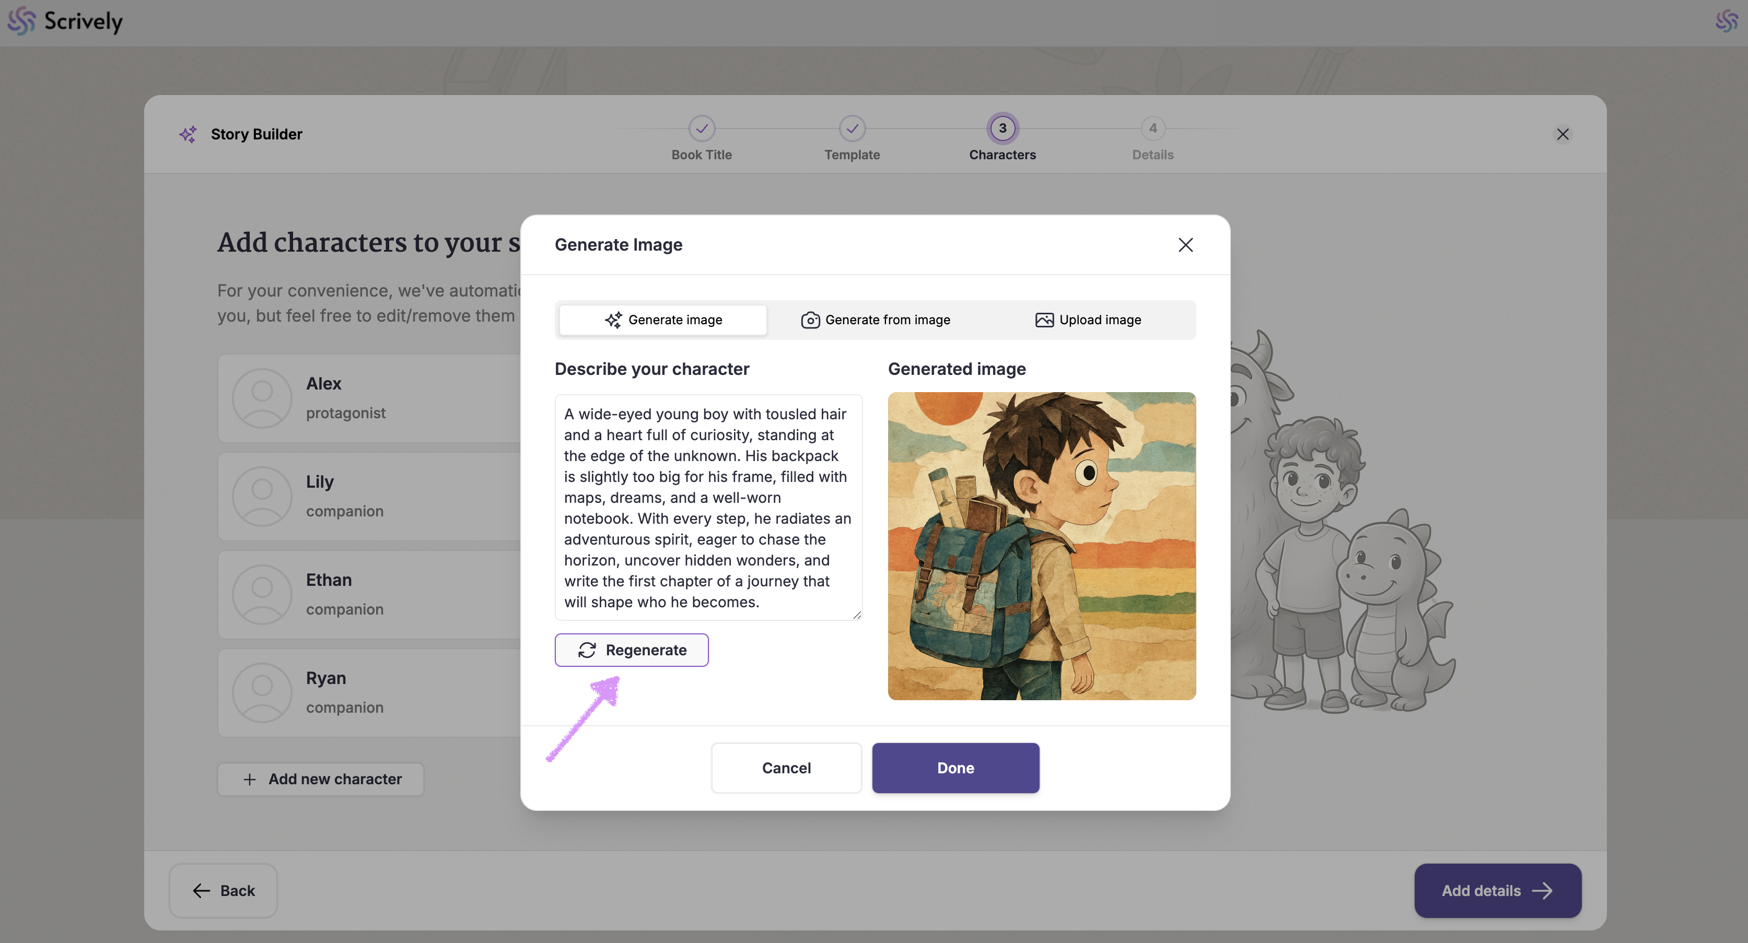The height and width of the screenshot is (943, 1748).
Task: Click Done to confirm image
Action: 955,768
